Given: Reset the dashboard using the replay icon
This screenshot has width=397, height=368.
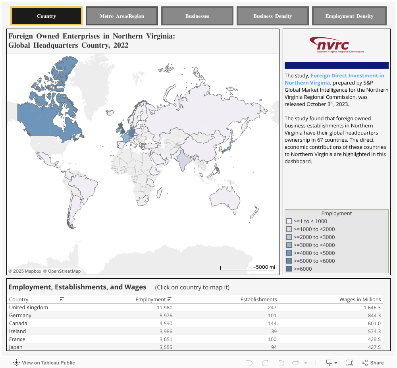Looking at the screenshot, I should point(281,362).
